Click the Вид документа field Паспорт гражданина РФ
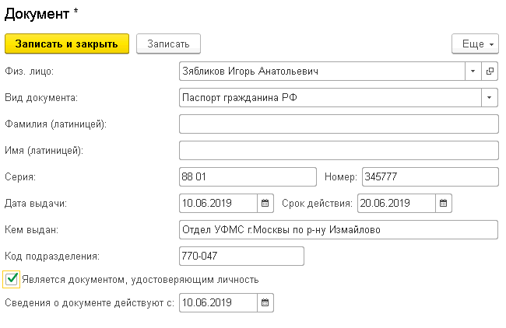The height and width of the screenshot is (328, 506). [x=330, y=98]
